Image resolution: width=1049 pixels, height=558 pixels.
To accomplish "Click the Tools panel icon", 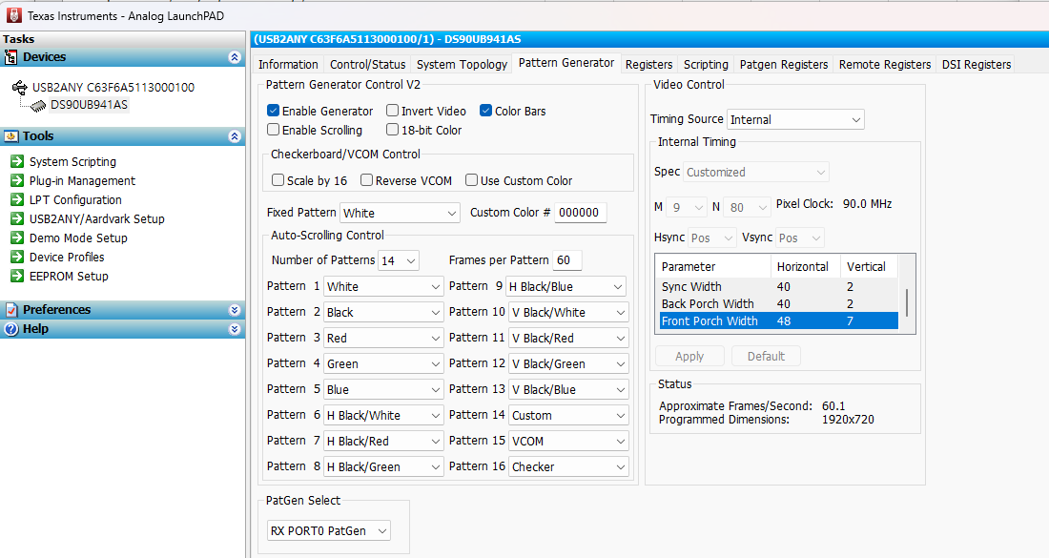I will point(10,136).
